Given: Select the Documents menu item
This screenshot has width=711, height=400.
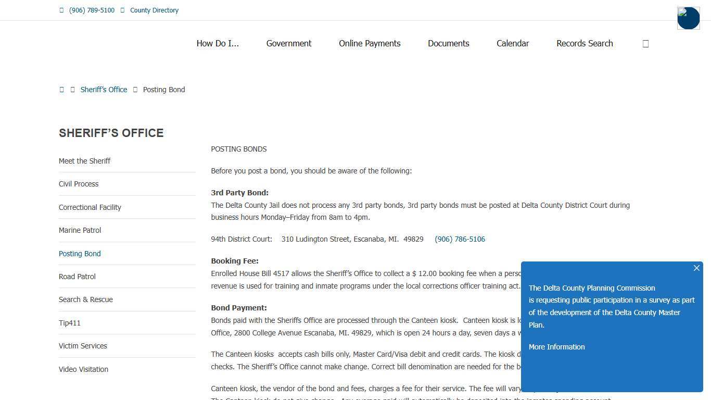Looking at the screenshot, I should pos(448,44).
